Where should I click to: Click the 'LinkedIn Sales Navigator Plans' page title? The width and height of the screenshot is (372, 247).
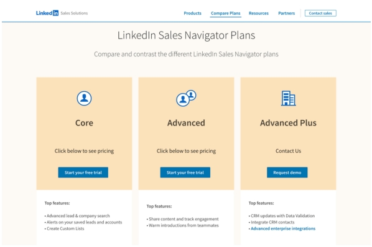(186, 35)
